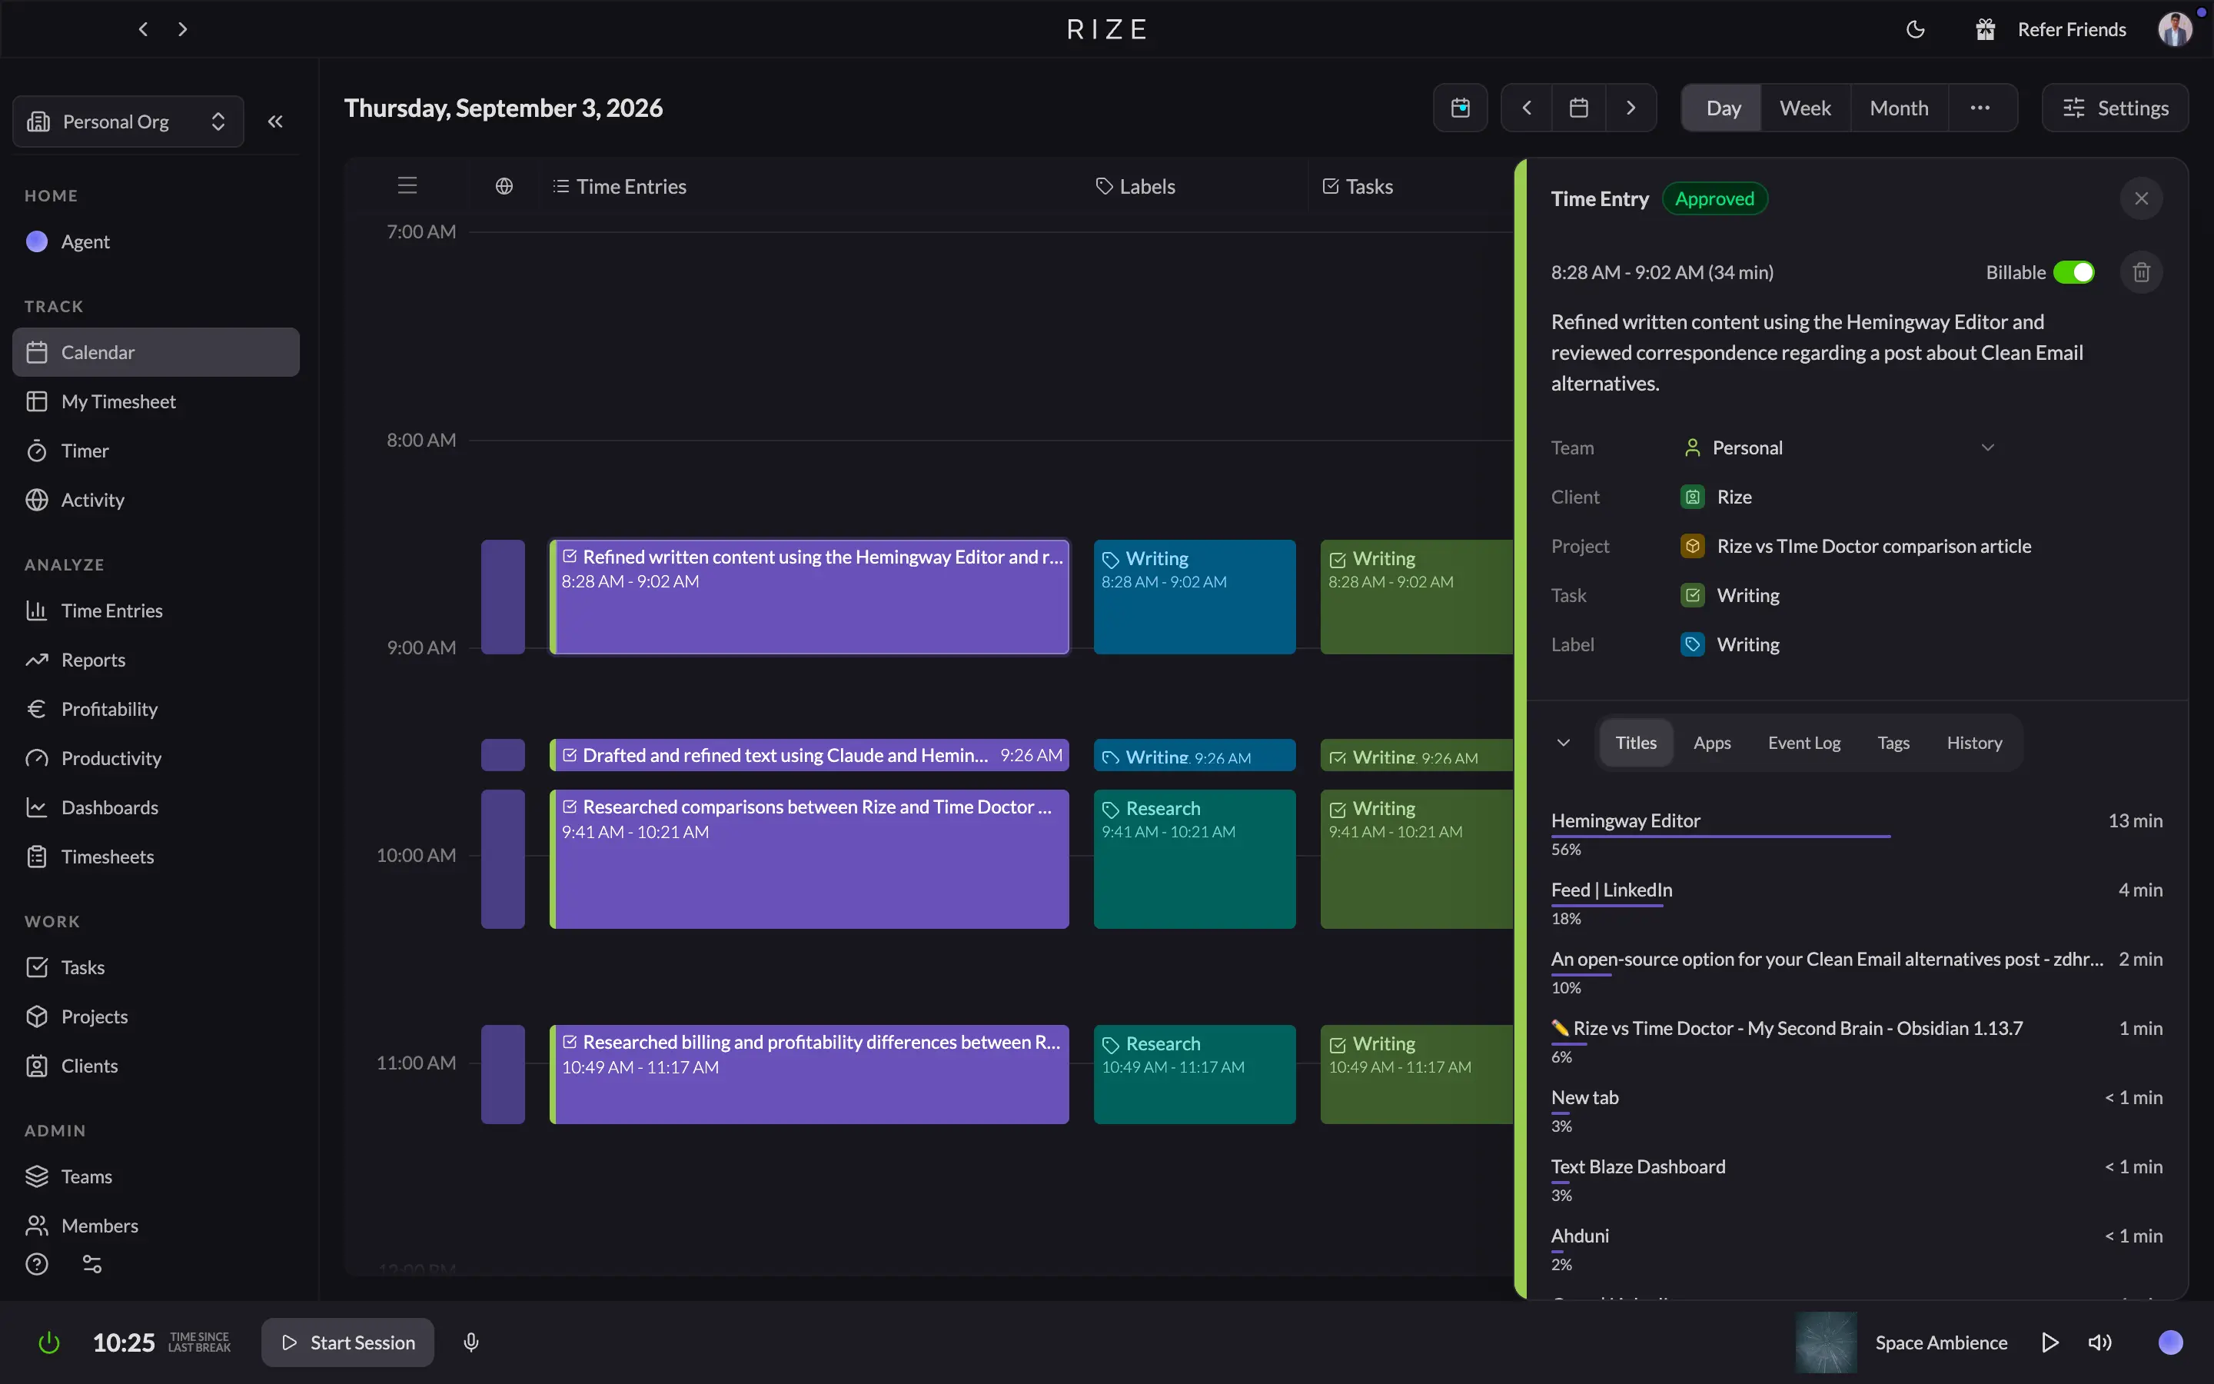Select the 8:28 AM Hemingway Editor time entry

[809, 597]
